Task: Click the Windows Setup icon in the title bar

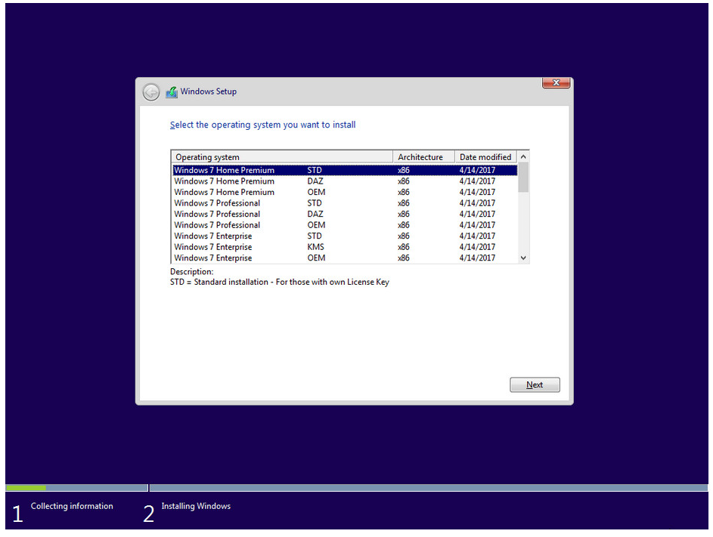Action: [172, 91]
